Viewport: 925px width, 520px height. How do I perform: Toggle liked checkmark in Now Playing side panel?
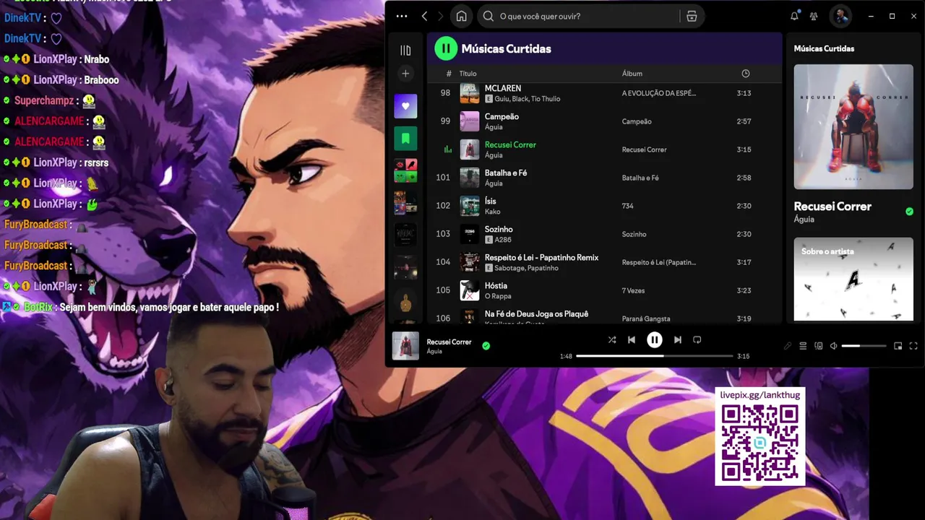click(909, 212)
